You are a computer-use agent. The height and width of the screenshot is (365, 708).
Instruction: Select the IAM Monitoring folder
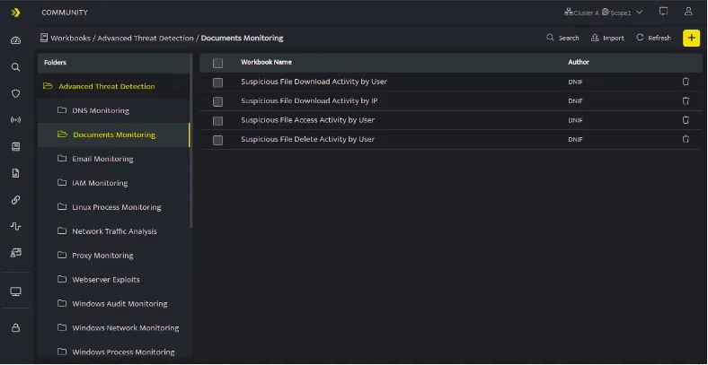click(114, 183)
